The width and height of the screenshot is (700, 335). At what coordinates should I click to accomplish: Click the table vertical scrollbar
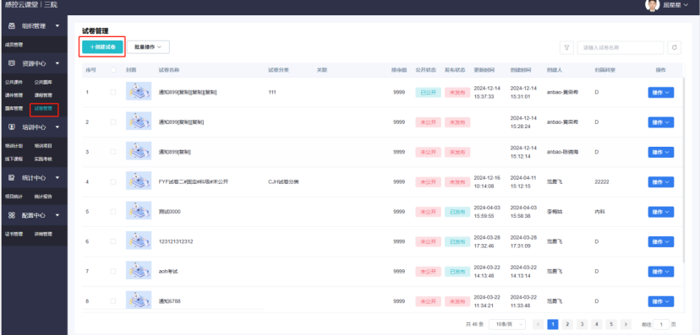(684, 170)
